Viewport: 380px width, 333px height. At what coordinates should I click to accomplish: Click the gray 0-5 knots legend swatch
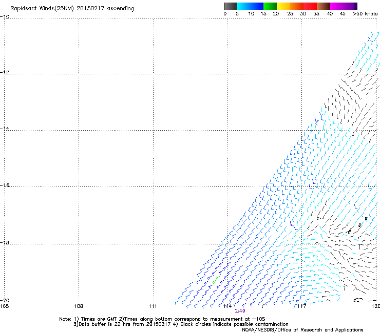point(230,6)
